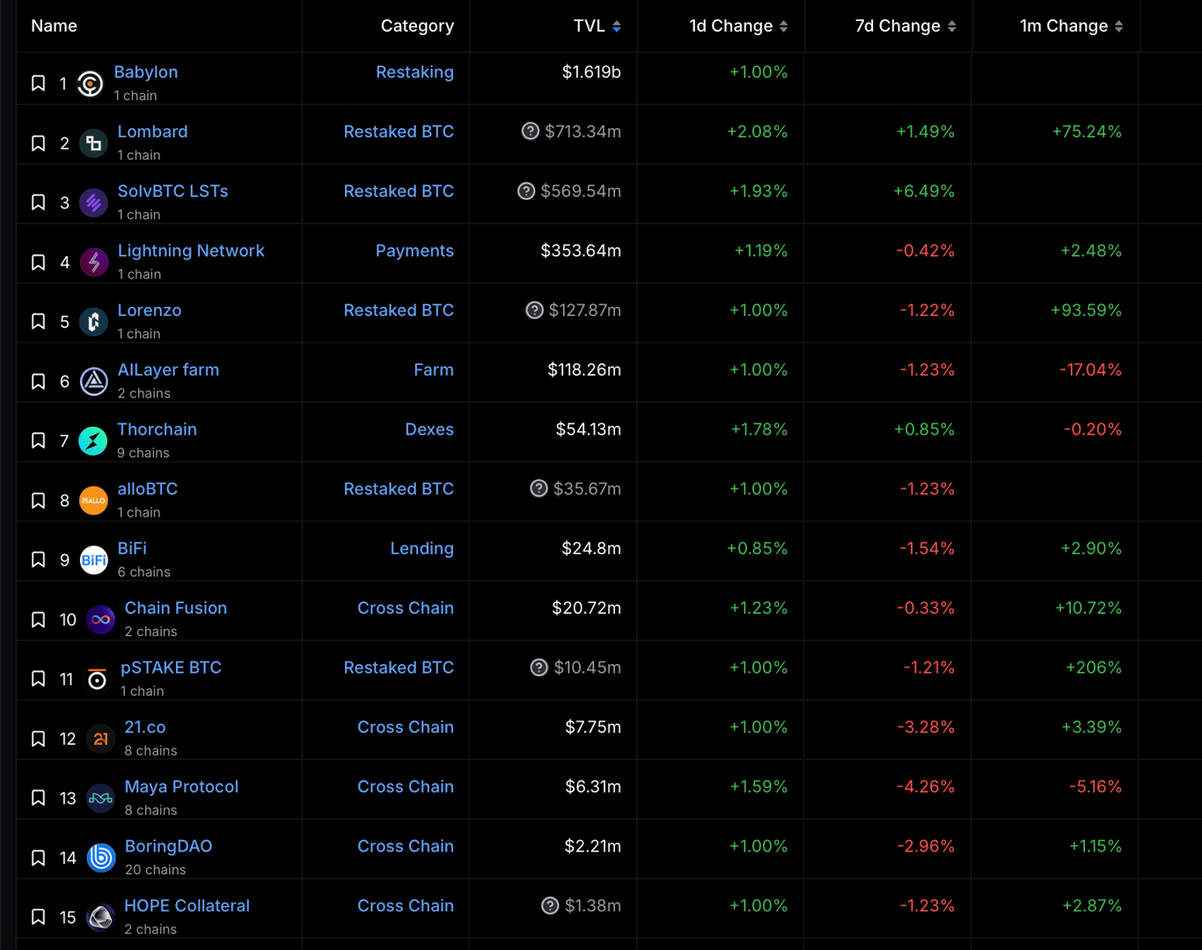Bookmark AILayer farm
Image resolution: width=1202 pixels, height=950 pixels.
pyautogui.click(x=39, y=382)
